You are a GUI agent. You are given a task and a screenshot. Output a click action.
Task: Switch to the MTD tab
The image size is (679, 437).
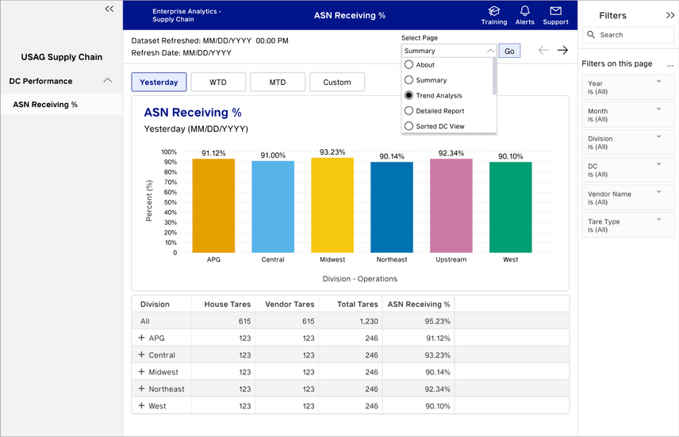[x=278, y=82]
